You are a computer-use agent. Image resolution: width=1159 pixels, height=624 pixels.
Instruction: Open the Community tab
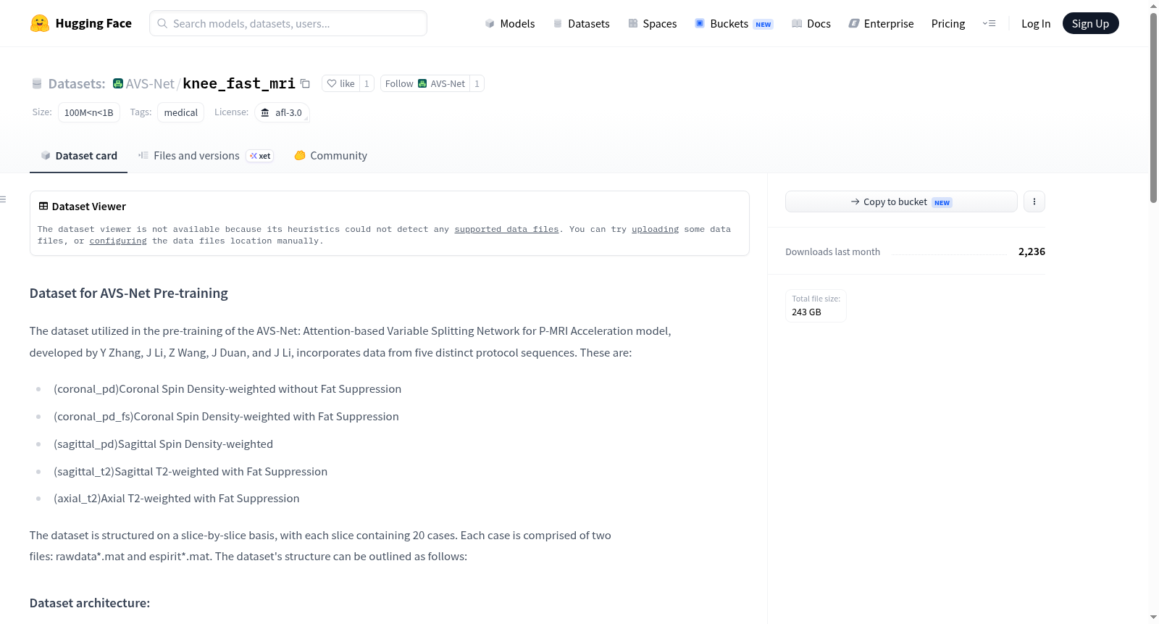(x=330, y=156)
